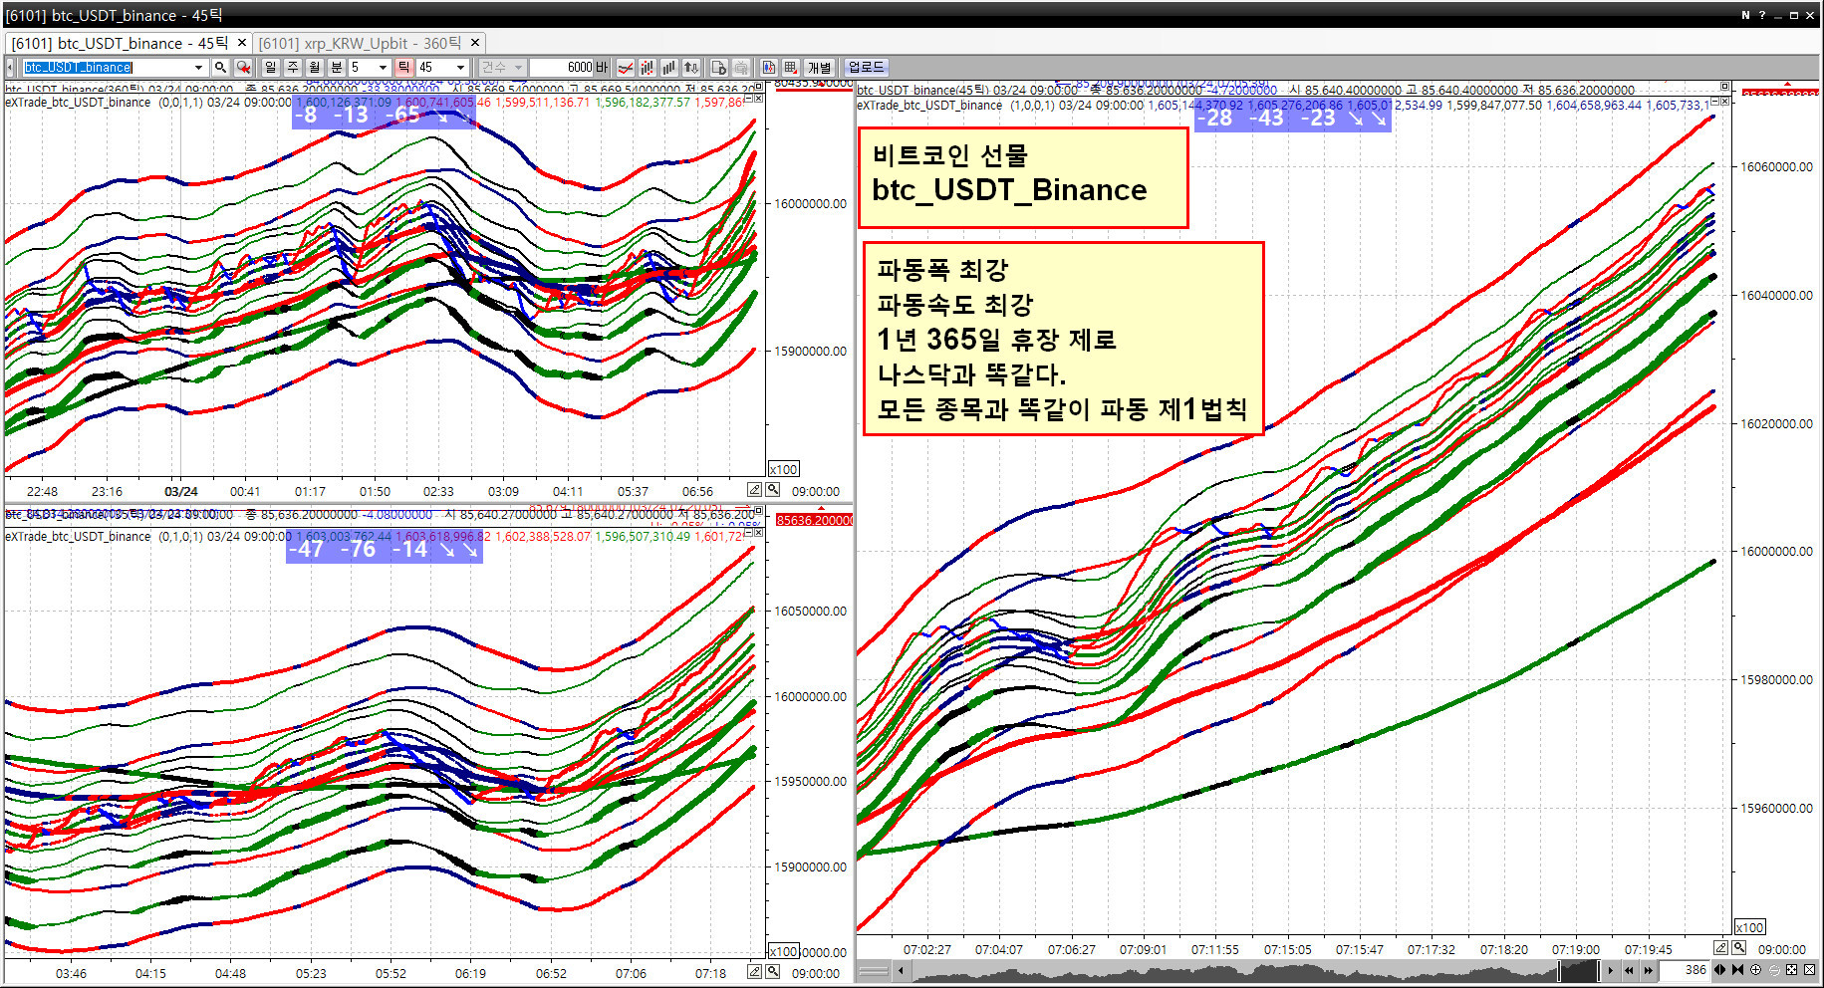Click the x100 scale box on top-left chart
Viewport: 1824px width, 988px height.
[x=784, y=469]
